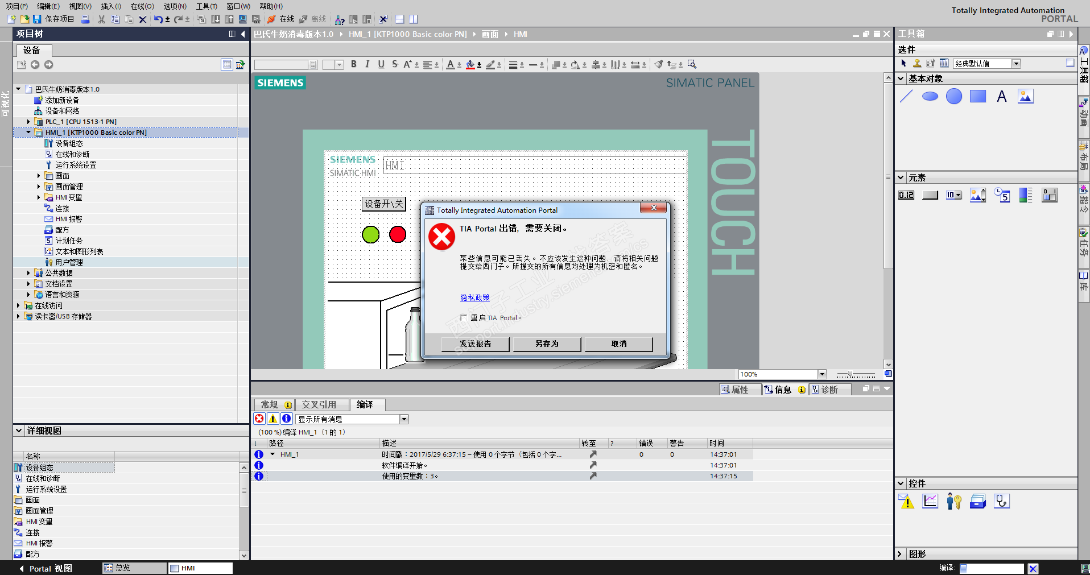Select the Ellipse tool in basic objects
The image size is (1090, 575).
click(x=930, y=97)
